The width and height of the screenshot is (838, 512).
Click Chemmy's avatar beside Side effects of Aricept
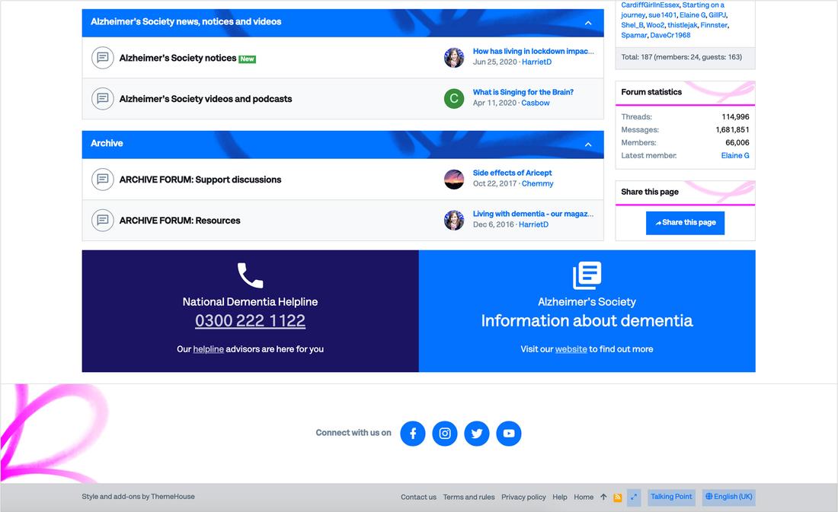click(454, 180)
